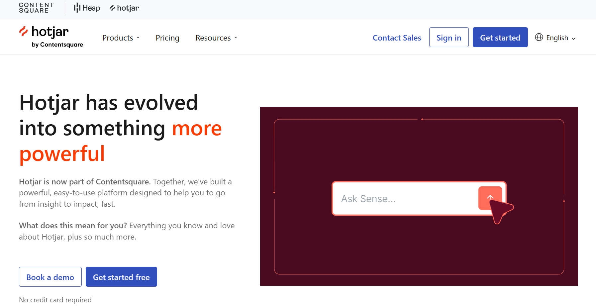
Task: Expand the Products dropdown menu
Action: 121,38
